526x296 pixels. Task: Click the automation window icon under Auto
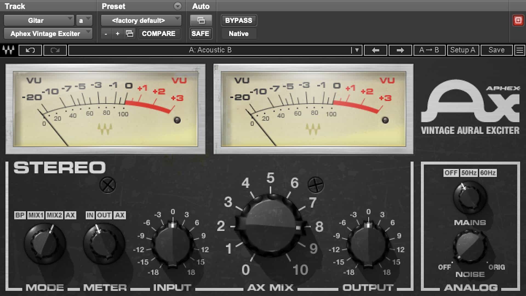coord(201,20)
